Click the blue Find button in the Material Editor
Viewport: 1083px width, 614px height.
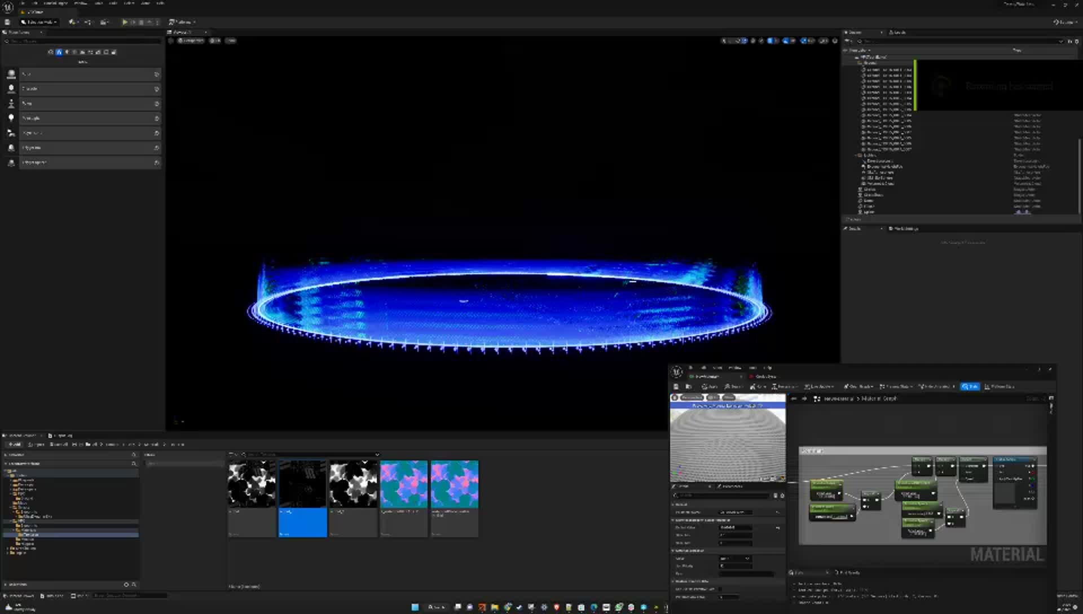point(970,387)
